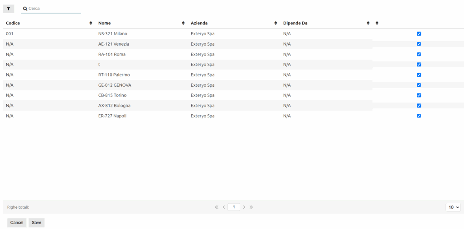Open the rows-per-page dropdown showing 10
The width and height of the screenshot is (464, 229).
point(453,207)
